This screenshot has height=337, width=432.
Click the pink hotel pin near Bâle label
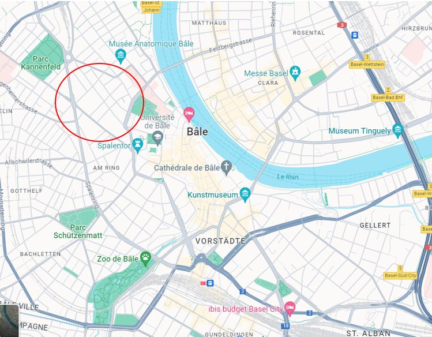pos(189,114)
